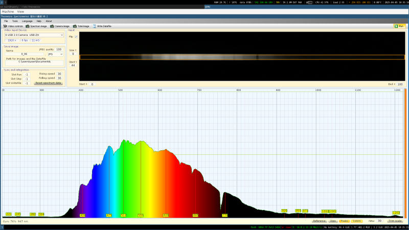The width and height of the screenshot is (409, 230).
Task: Open Video controls from the toolbar
Action: click(x=13, y=26)
